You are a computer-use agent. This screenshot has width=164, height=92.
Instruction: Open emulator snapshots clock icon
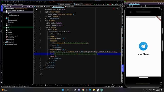(146, 6)
